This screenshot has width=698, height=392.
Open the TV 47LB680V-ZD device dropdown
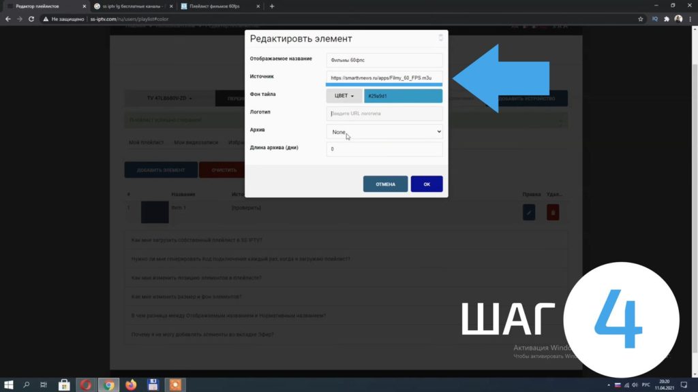point(169,99)
